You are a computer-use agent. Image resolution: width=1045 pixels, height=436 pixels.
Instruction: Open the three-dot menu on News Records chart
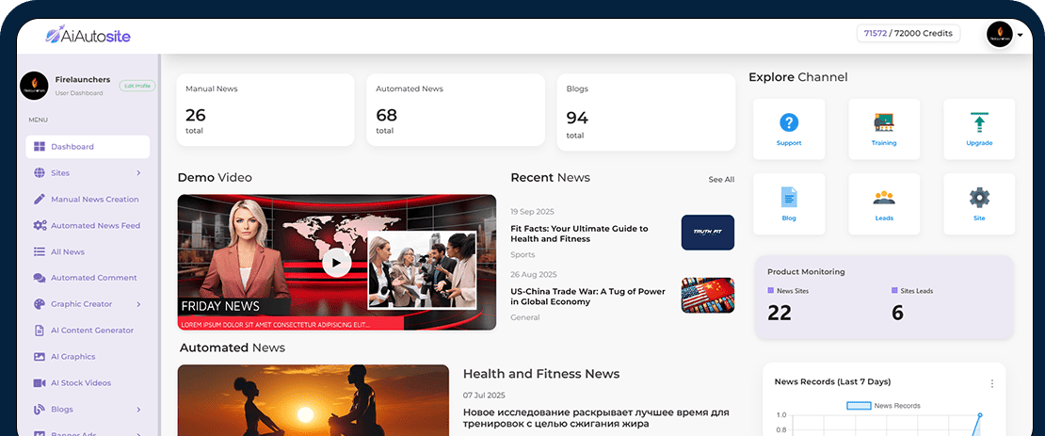pyautogui.click(x=991, y=383)
